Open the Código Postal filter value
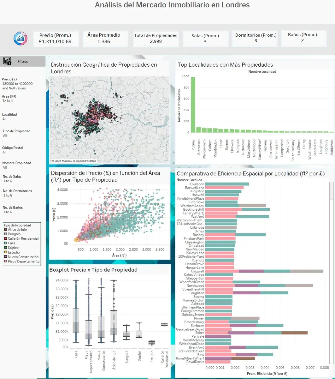 click(4, 152)
